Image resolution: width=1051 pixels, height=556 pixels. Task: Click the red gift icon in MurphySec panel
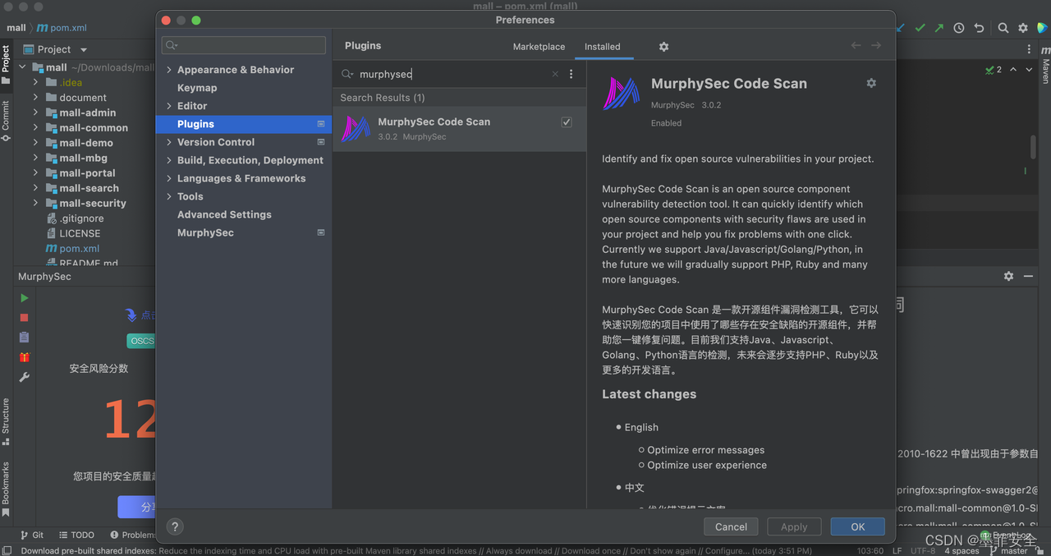25,357
